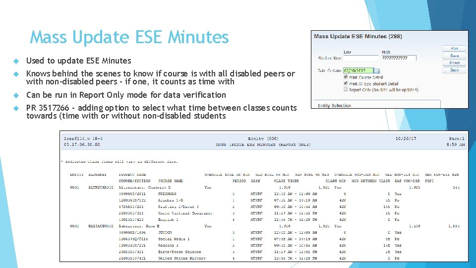This screenshot has width=476, height=268.
Task: Click 'STUDENT NAME' column header
Action: coord(132,175)
